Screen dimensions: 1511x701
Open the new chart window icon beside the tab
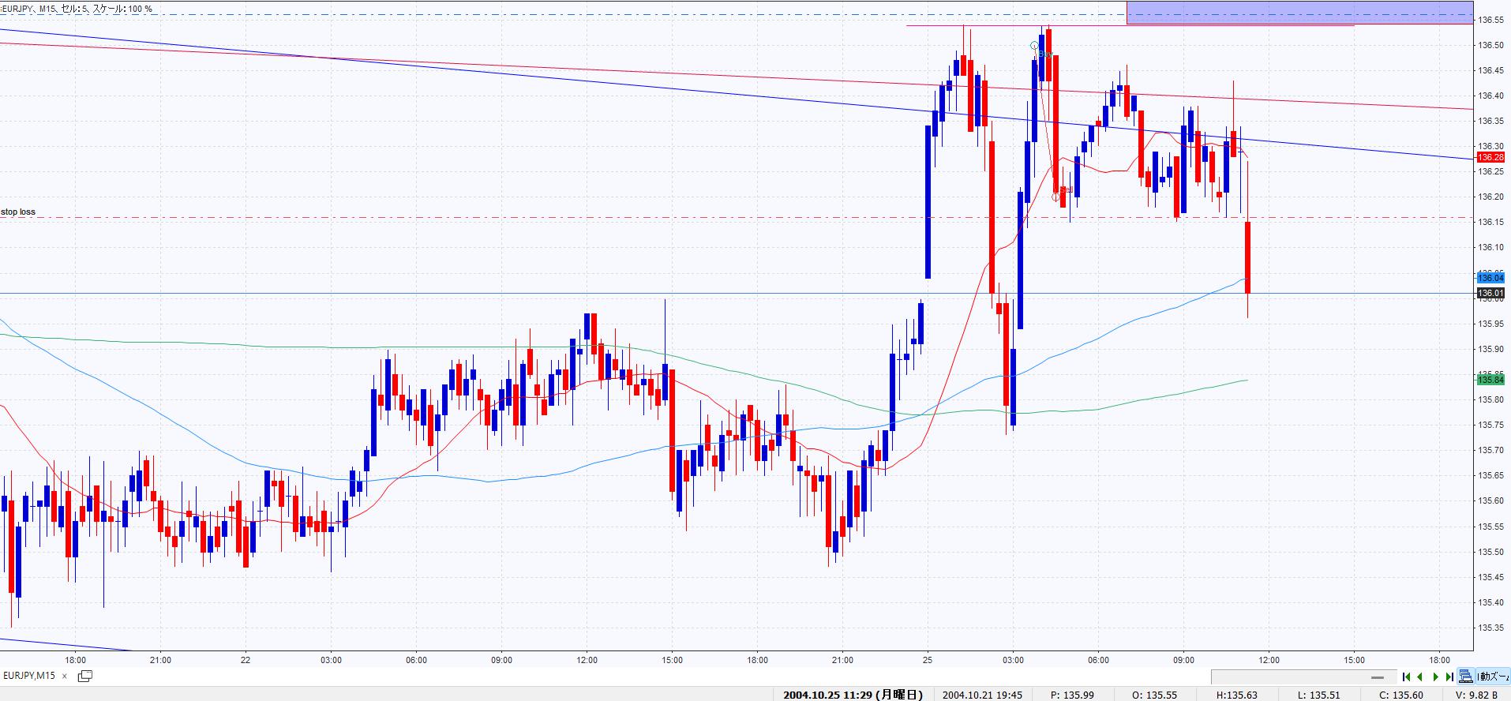(x=84, y=676)
